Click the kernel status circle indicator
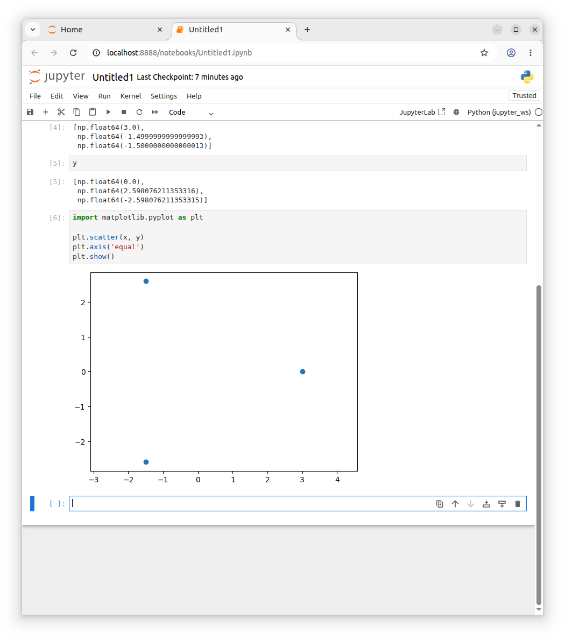The height and width of the screenshot is (640, 565). point(539,112)
